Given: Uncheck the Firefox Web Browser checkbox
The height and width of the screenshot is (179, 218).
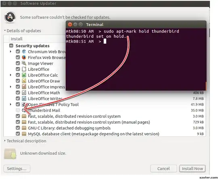Looking at the screenshot, I should pyautogui.click(x=18, y=57).
